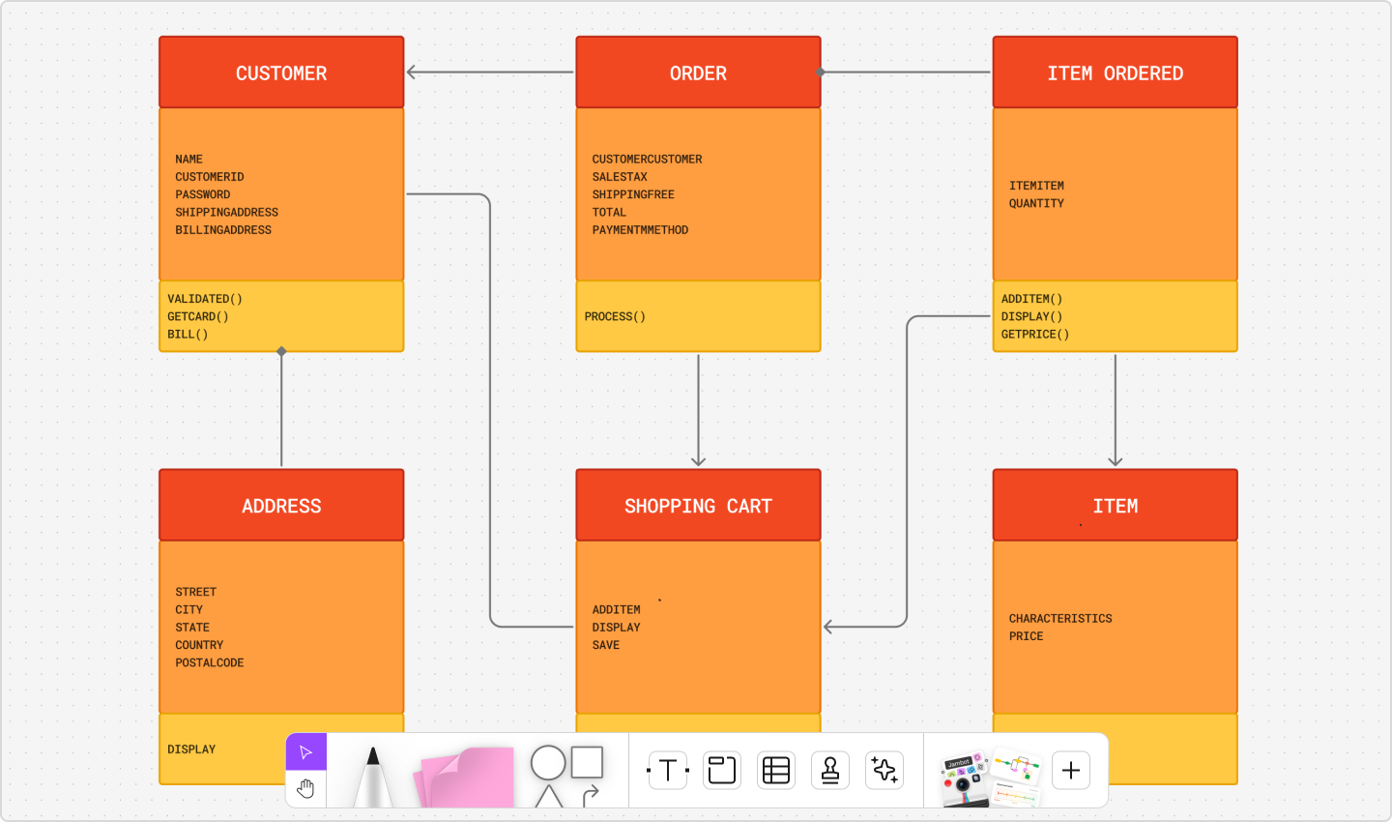Viewport: 1392px width, 822px height.
Task: Select the Section tool
Action: point(721,770)
